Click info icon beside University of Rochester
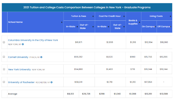Viewport: 176px width, 102px height. pyautogui.click(x=51, y=82)
